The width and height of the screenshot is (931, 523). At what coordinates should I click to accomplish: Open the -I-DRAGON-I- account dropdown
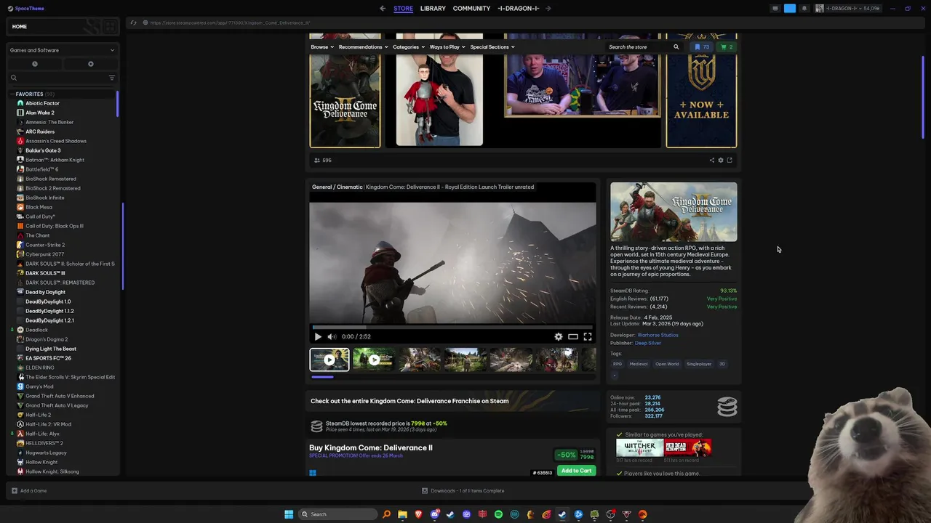[x=849, y=8]
